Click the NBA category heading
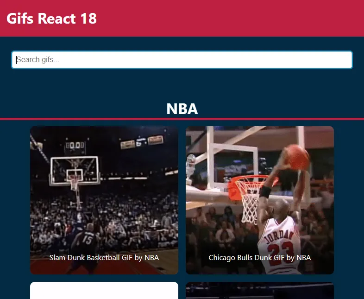364x299 pixels. click(x=182, y=108)
